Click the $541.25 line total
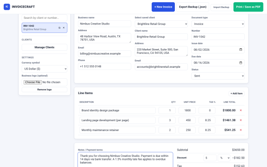 [230, 130]
